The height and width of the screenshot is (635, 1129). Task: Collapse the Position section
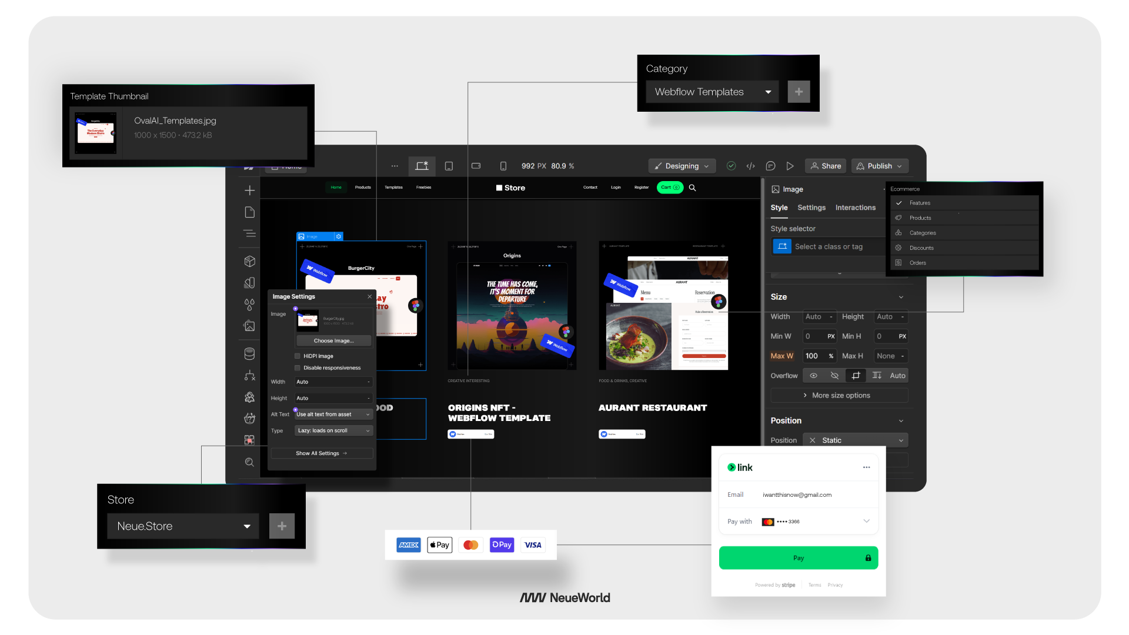901,421
